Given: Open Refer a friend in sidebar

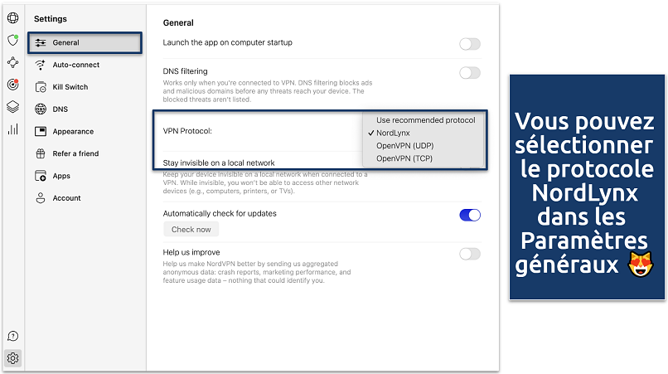Looking at the screenshot, I should [x=75, y=153].
